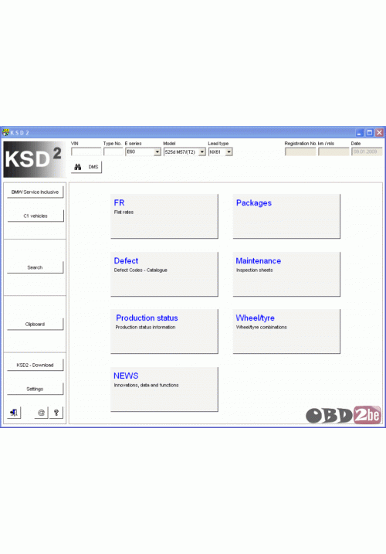
Task: Click the exit door icon at bottom left
Action: coord(14,413)
